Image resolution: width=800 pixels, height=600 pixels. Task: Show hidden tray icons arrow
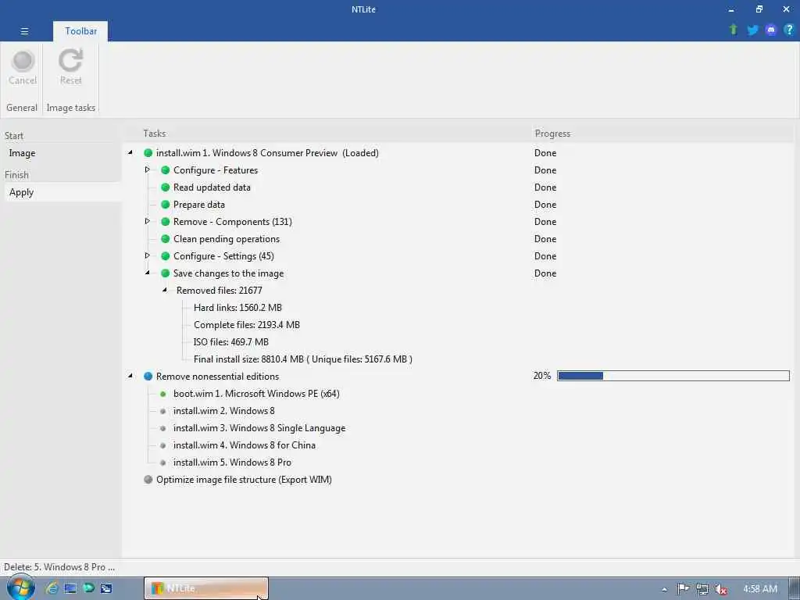click(x=664, y=589)
